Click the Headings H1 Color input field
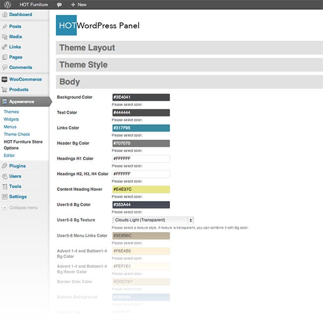Screen dimensions: 323x323 (x=141, y=159)
